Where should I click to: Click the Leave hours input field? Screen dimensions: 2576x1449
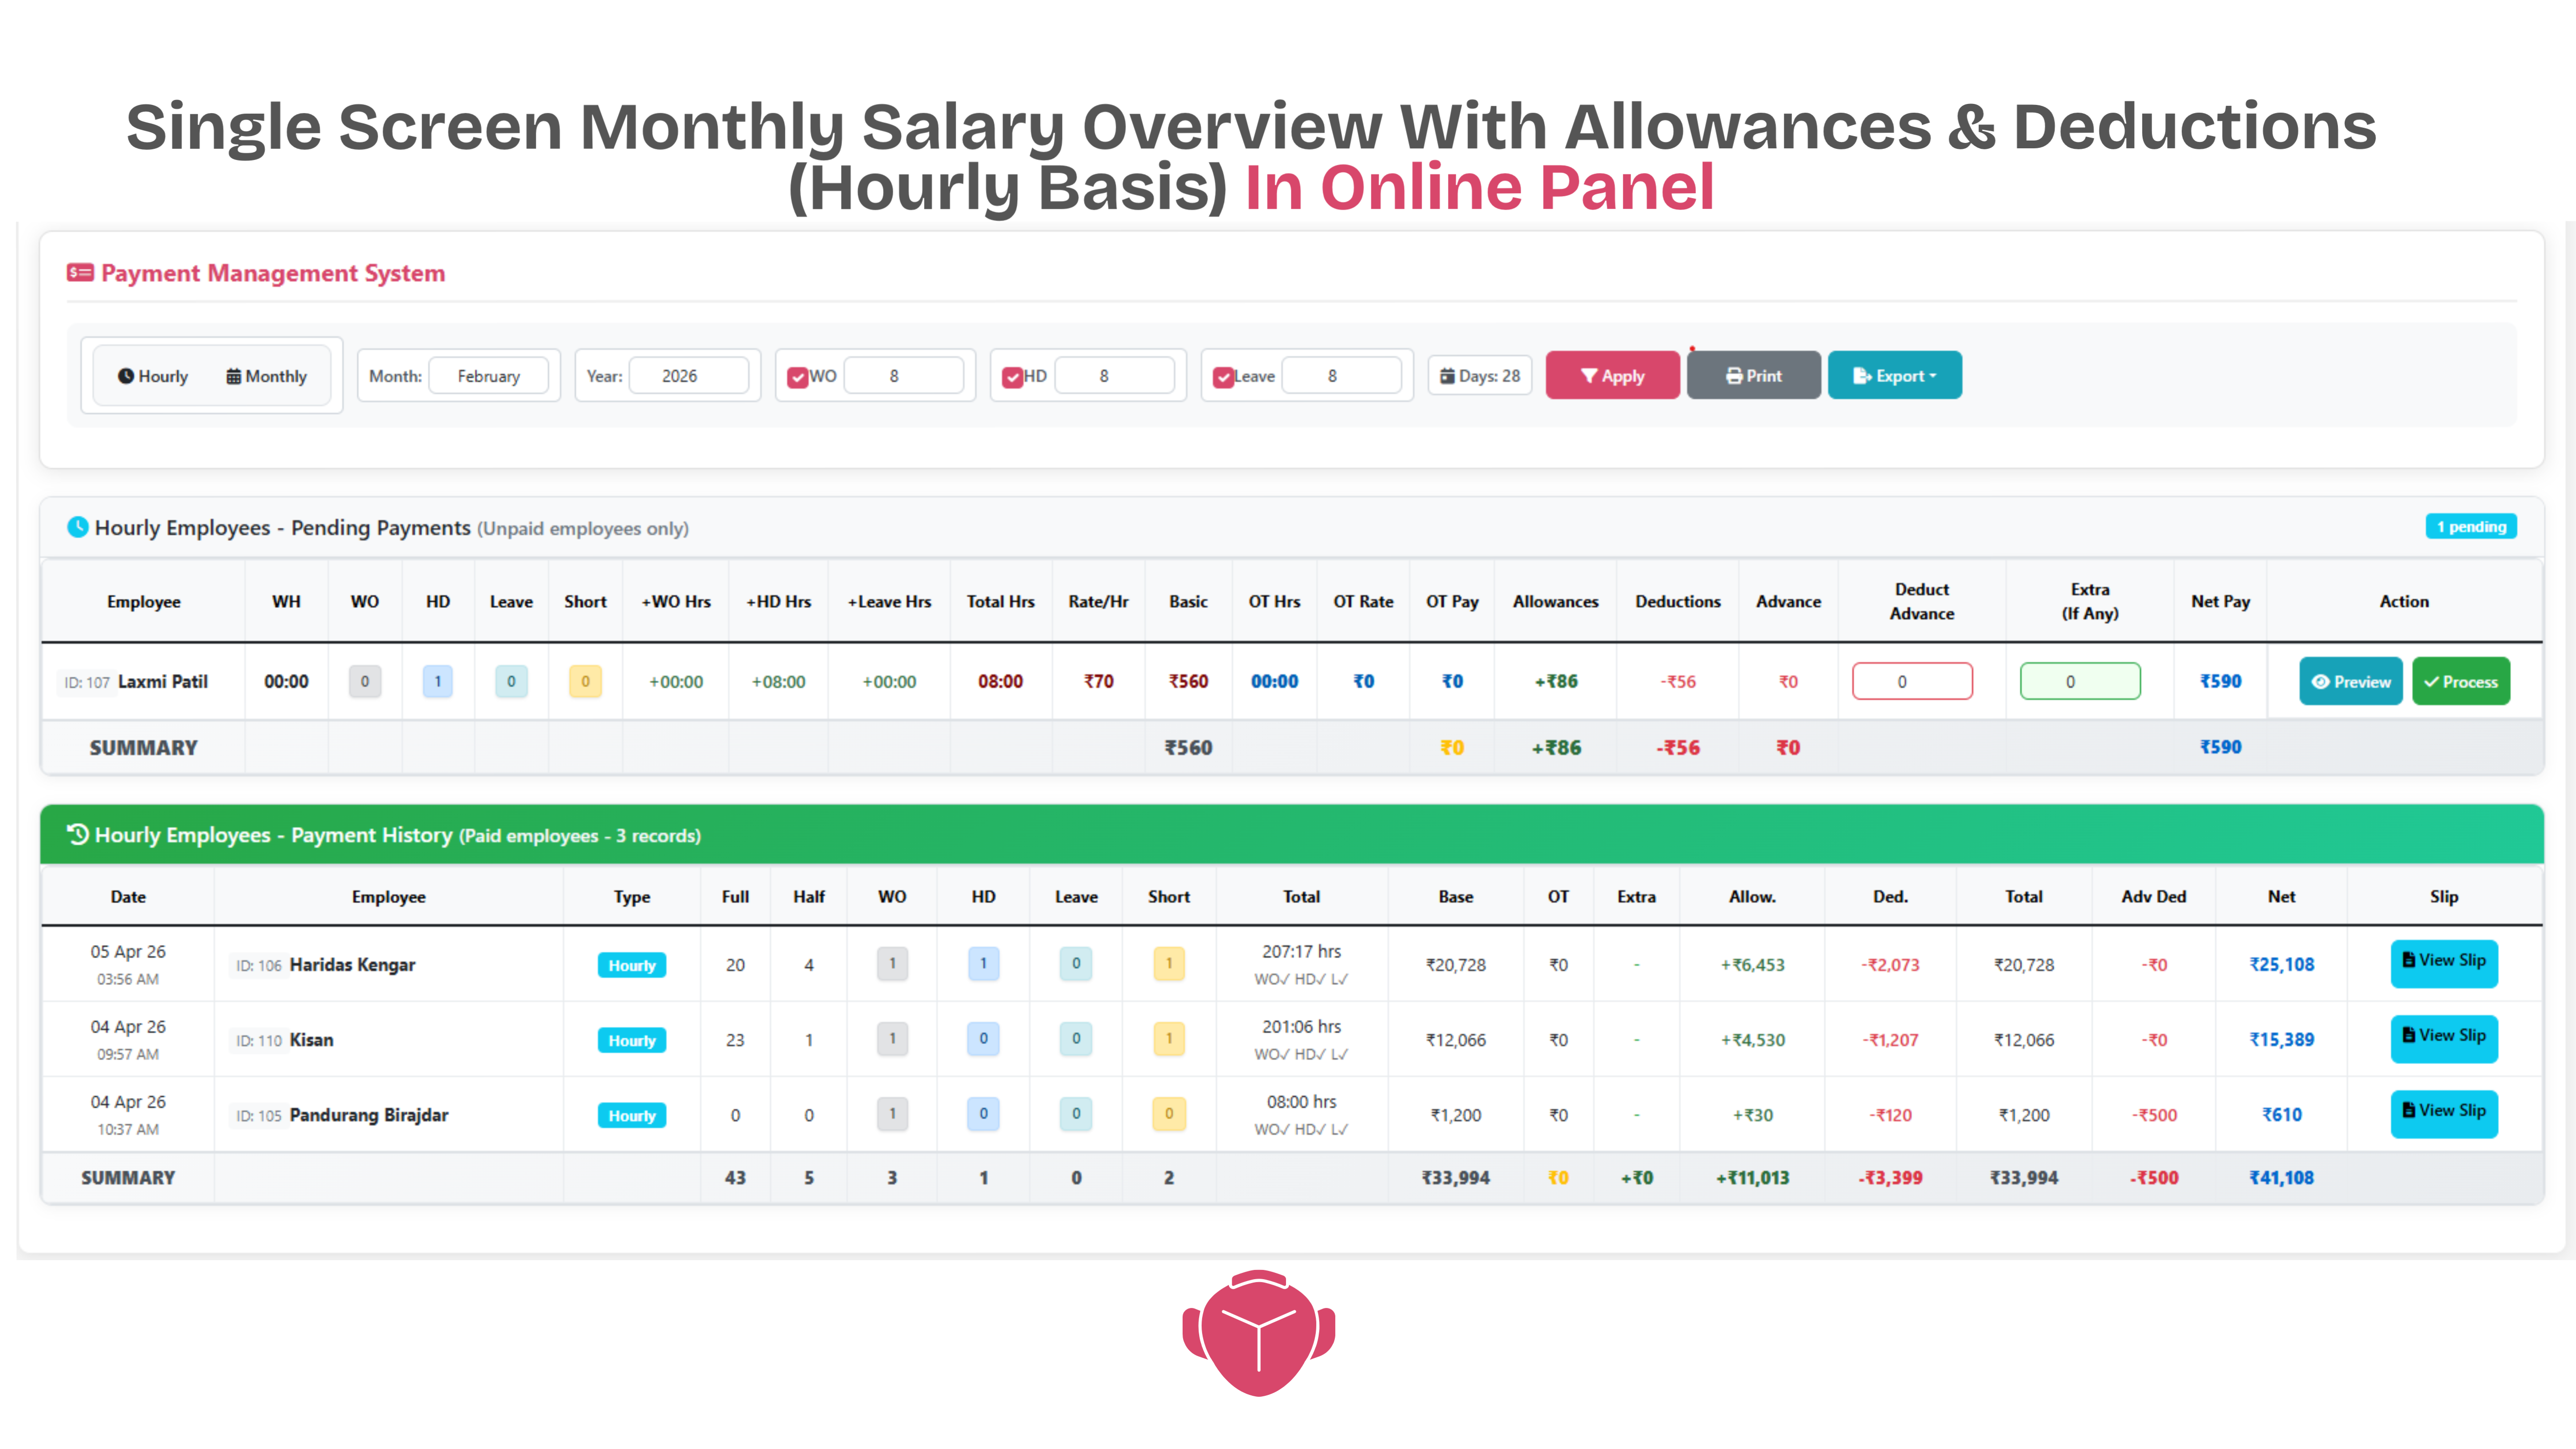tap(1341, 376)
